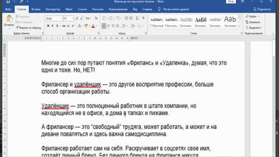Apply superscript formatting
Viewport: 279px width, 157px height.
[73, 26]
